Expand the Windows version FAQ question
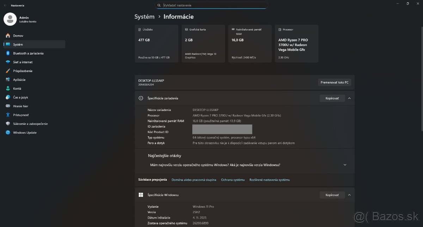Screen dimensions: 423x227 (345, 165)
